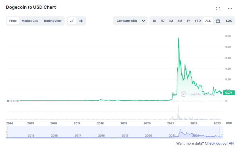Open the Check out our API link
This screenshot has height=153, width=242.
coord(220,143)
